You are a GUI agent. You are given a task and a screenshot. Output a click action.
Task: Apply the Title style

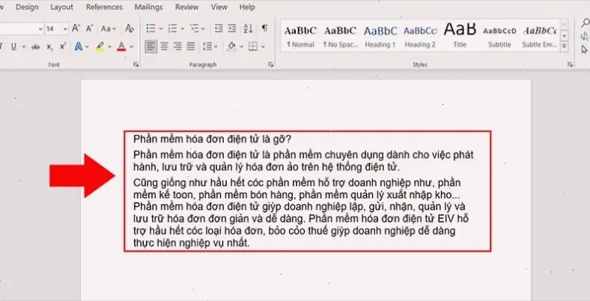[x=460, y=37]
